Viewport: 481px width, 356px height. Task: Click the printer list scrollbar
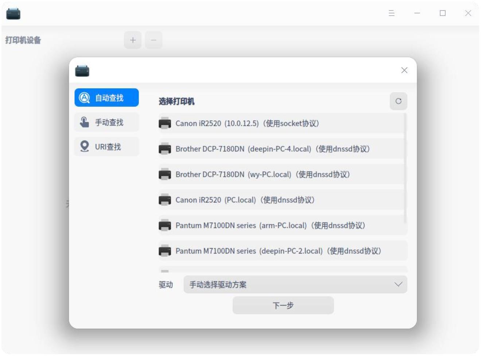coord(406,171)
